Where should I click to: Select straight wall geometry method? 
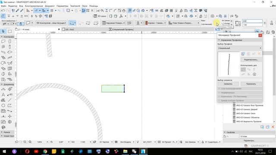72,23
